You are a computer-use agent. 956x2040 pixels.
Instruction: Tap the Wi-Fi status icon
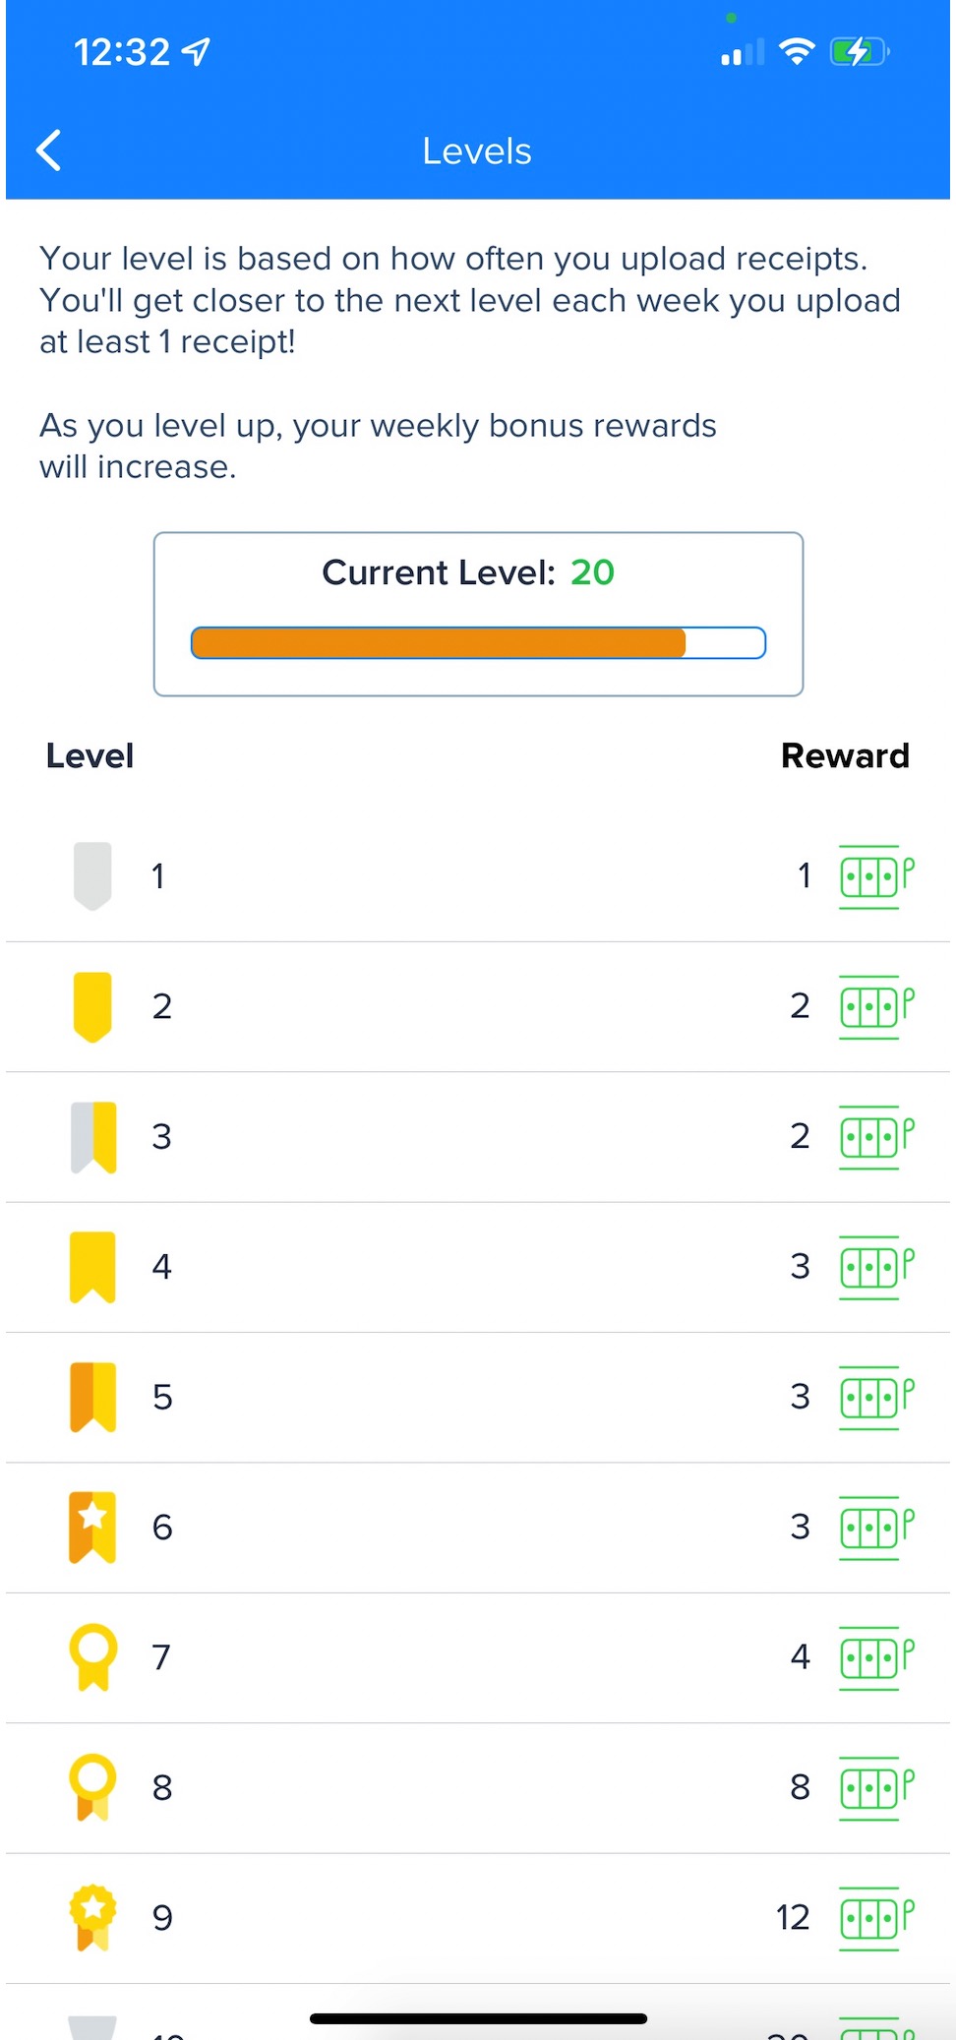point(796,51)
